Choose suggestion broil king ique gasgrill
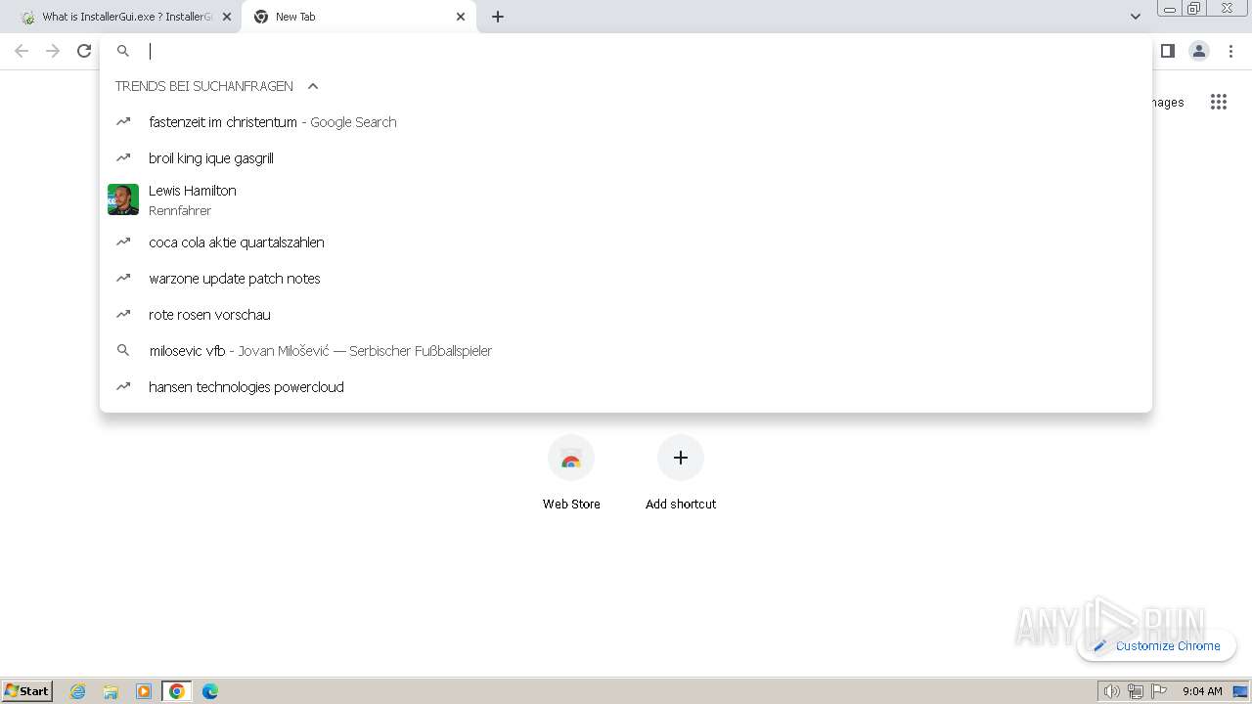The width and height of the screenshot is (1252, 704). pyautogui.click(x=626, y=158)
